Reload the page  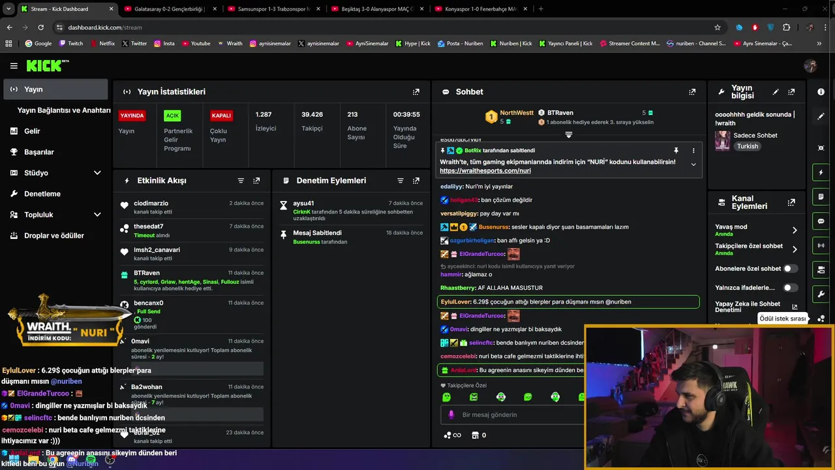pyautogui.click(x=40, y=27)
